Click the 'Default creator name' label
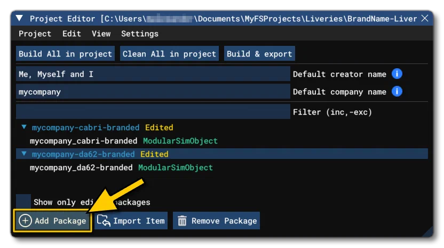Viewport: 444px width, 248px height. [x=339, y=74]
